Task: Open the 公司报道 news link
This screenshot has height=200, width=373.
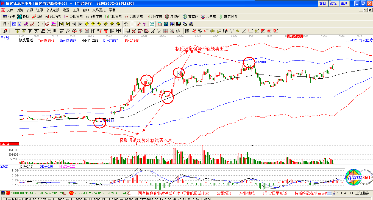Action: pos(224,193)
